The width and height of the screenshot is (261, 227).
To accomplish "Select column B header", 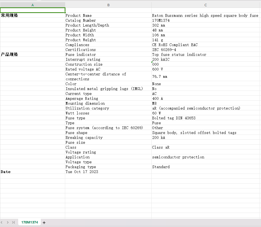I will (108, 5).
